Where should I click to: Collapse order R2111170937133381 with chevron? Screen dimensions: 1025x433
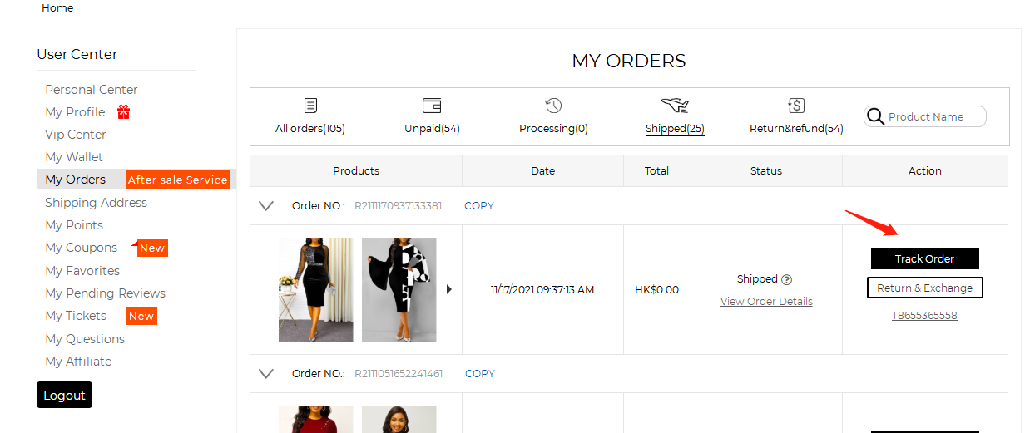(x=266, y=206)
